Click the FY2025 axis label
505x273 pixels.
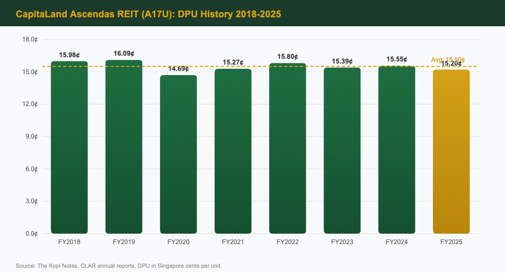pos(451,242)
